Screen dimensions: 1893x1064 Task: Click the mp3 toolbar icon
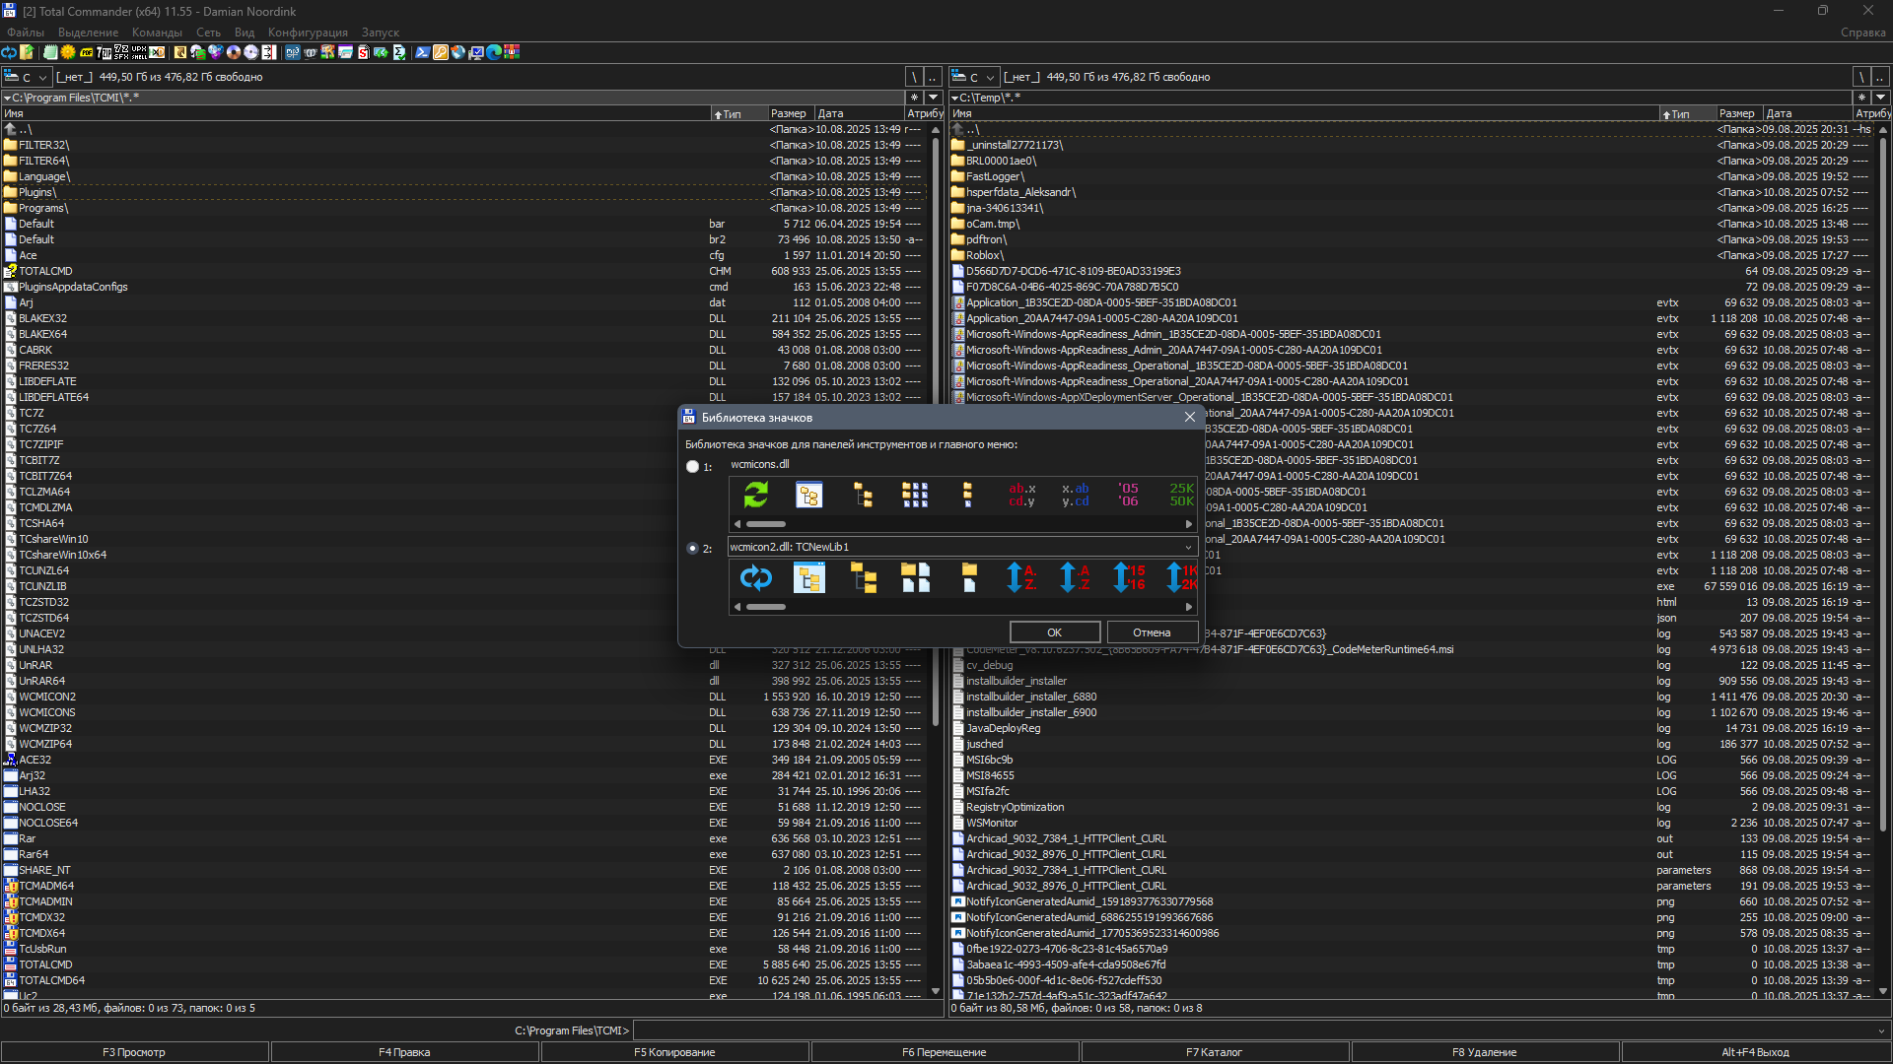click(x=293, y=52)
